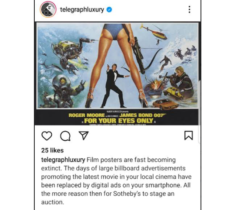Click the text of the post caption
229x210 pixels.
[116, 181]
